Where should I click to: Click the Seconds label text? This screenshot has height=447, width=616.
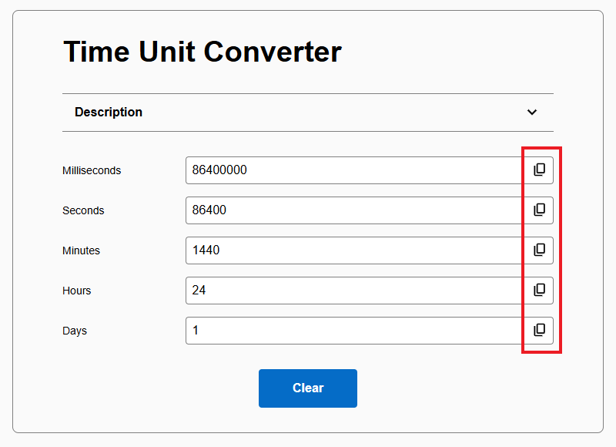pyautogui.click(x=83, y=210)
